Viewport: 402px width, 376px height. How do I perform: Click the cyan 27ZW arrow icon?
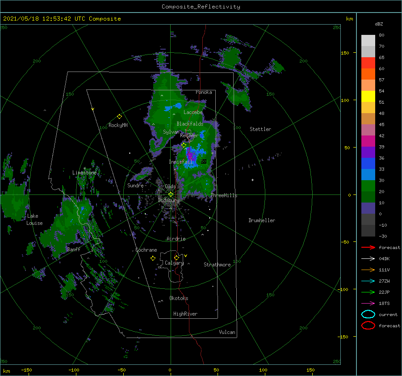[x=368, y=281]
